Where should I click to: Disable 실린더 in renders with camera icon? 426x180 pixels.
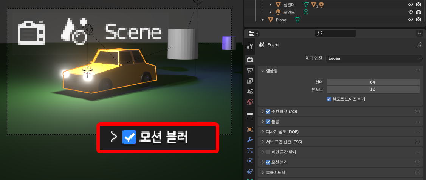[x=418, y=5]
